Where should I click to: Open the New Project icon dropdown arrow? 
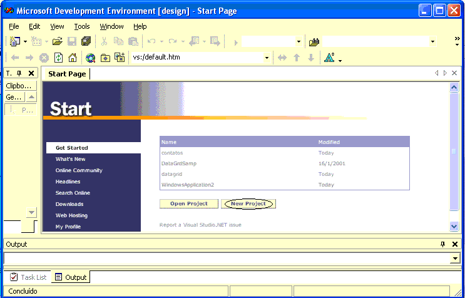(25, 41)
